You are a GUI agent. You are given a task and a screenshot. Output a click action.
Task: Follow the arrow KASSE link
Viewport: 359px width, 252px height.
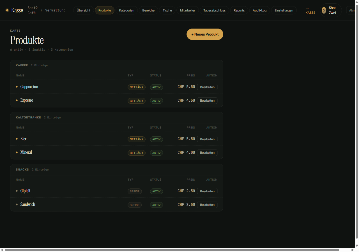point(310,10)
